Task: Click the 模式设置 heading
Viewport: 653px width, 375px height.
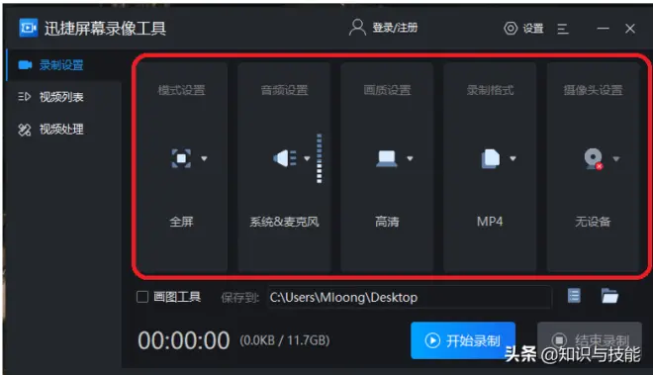Action: (x=181, y=90)
